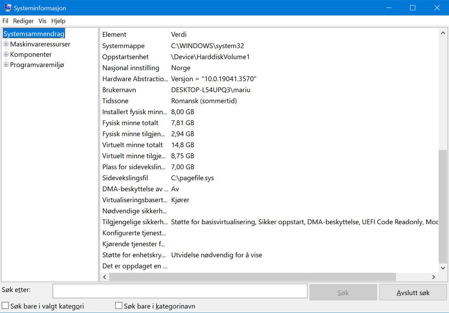The width and height of the screenshot is (449, 313).
Task: Select the Maskinvareressurser tree label
Action: coord(40,44)
